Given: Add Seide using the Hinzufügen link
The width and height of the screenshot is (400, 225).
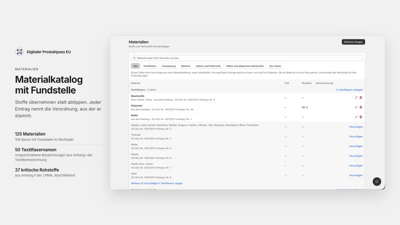Looking at the screenshot, I should click(356, 146).
